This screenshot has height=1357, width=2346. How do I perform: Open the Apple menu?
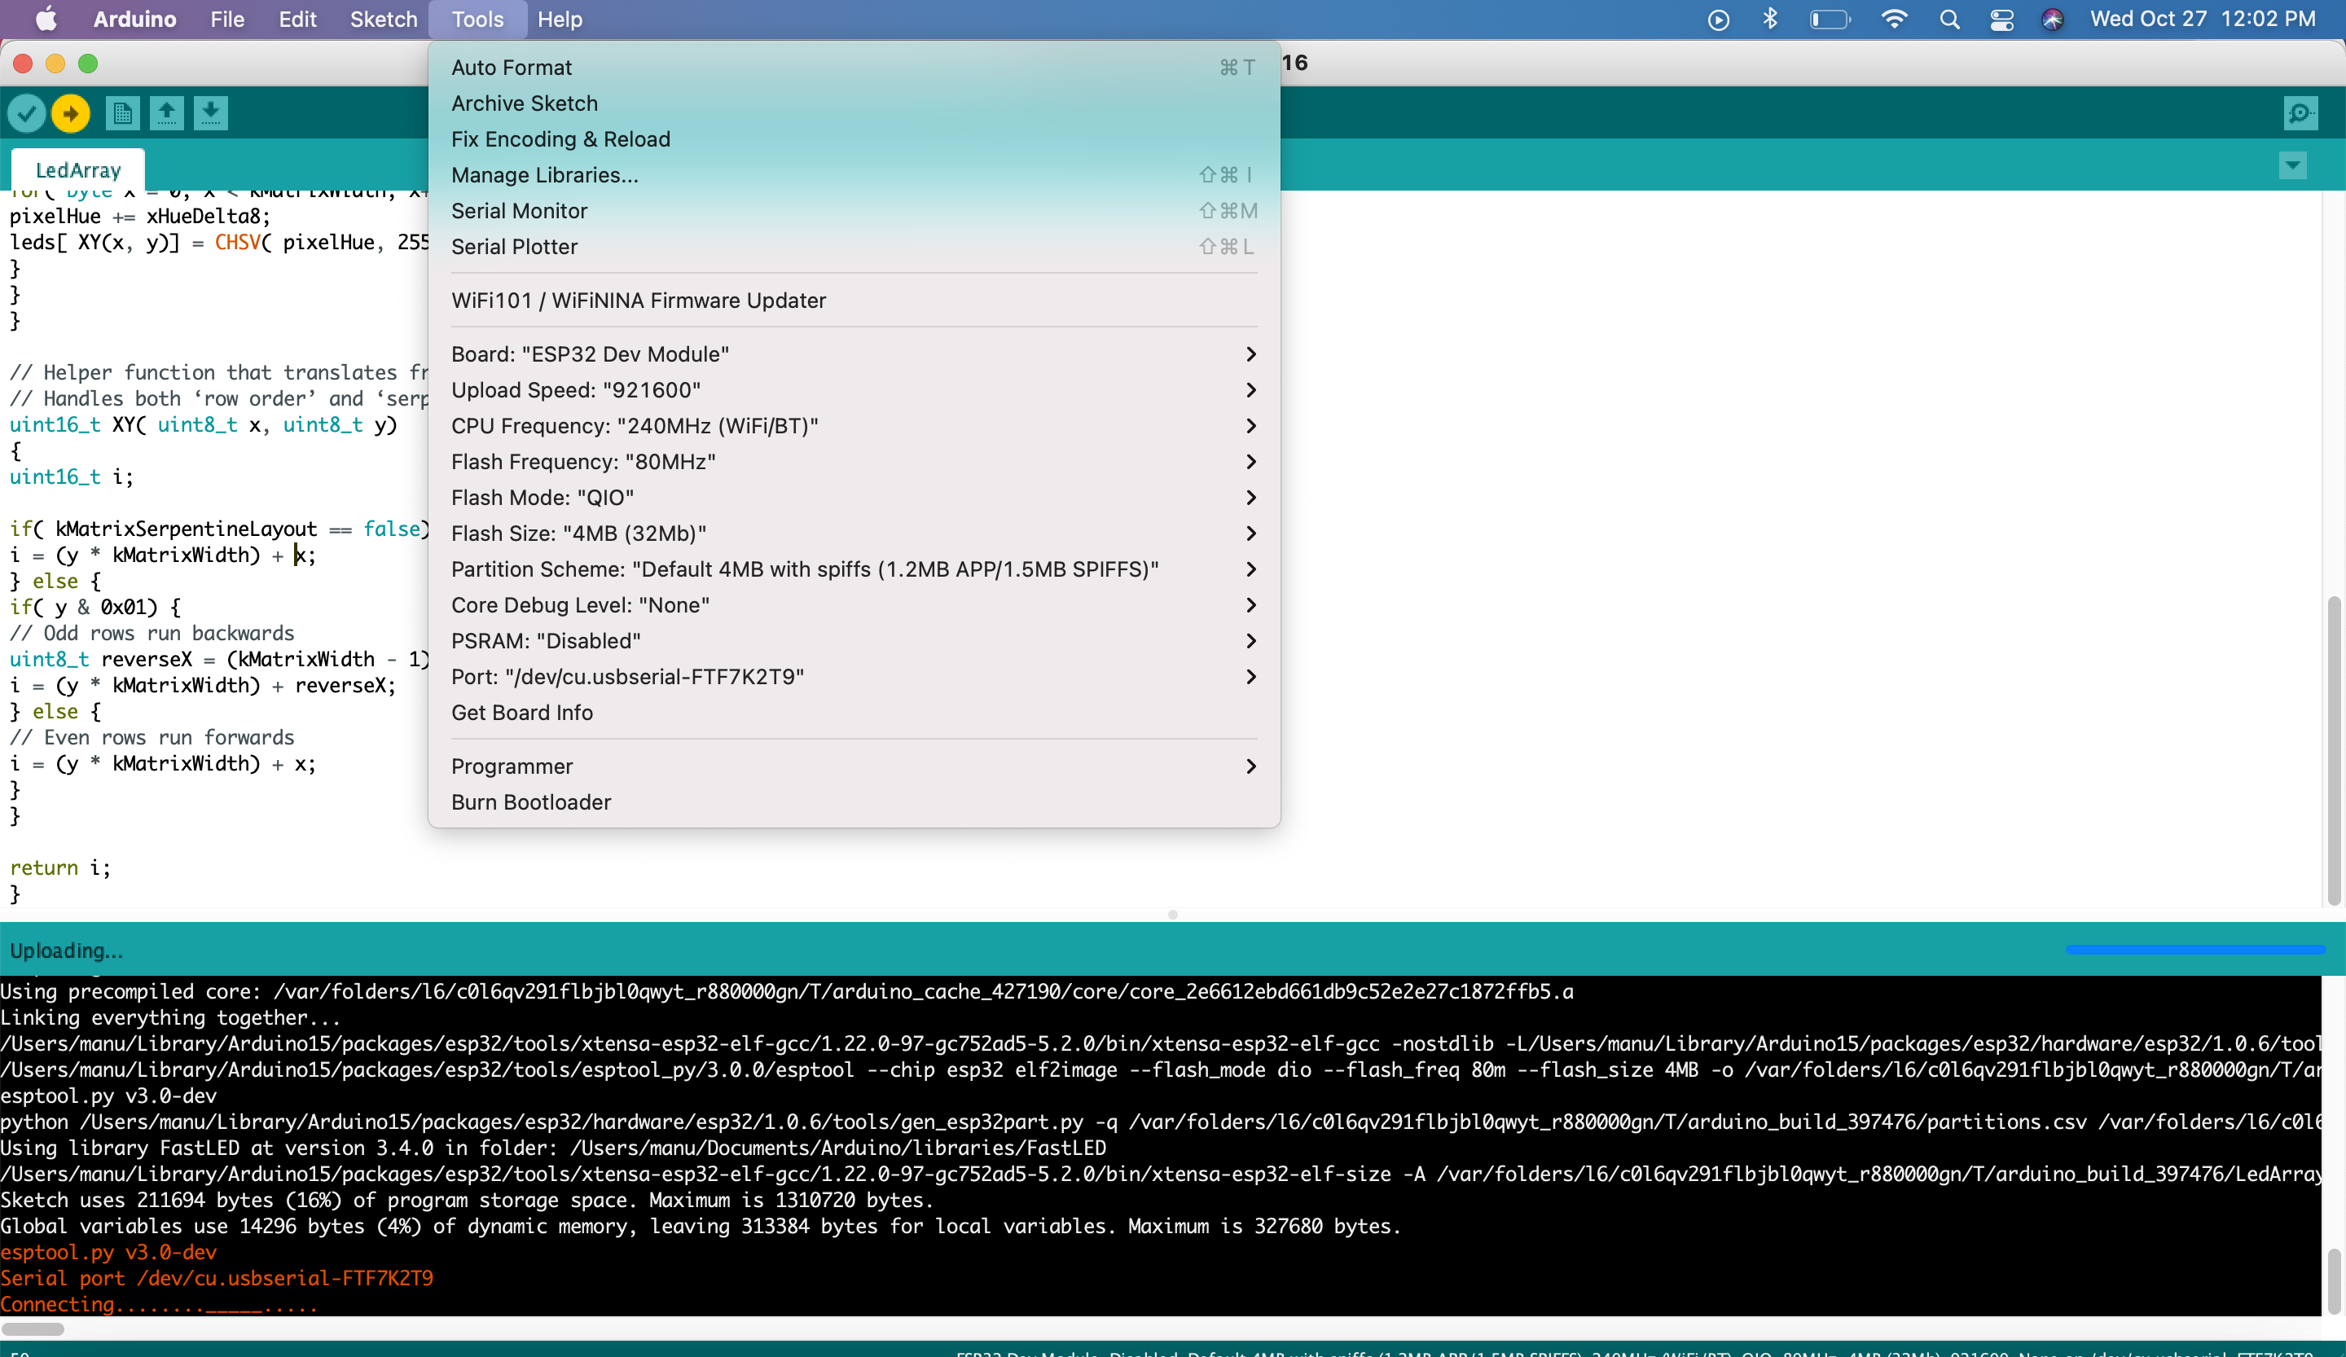(x=46, y=19)
